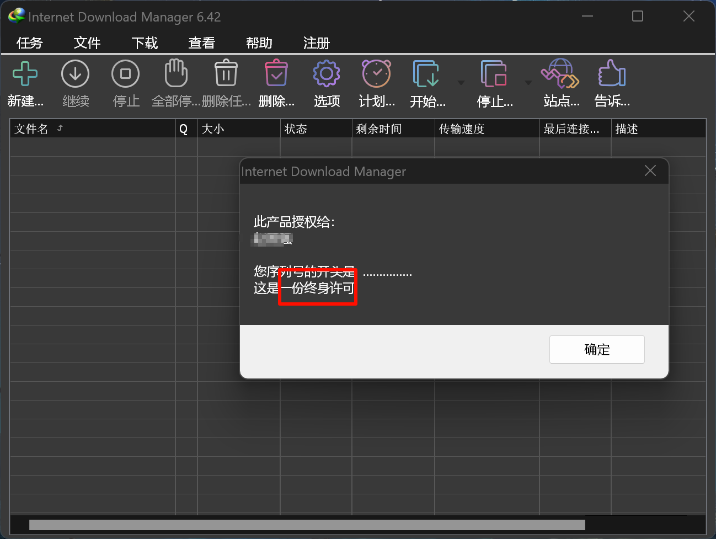
Task: Sort by Q column header
Action: (186, 129)
